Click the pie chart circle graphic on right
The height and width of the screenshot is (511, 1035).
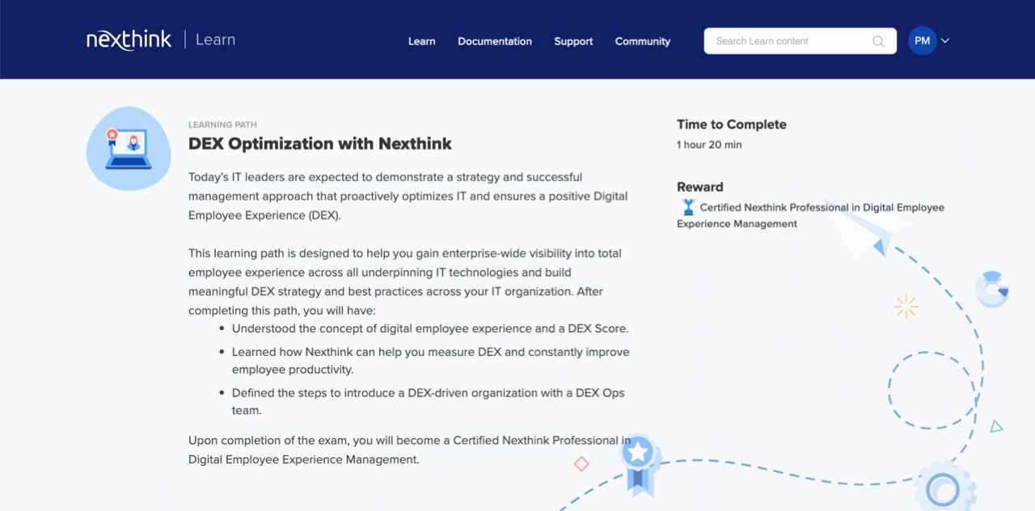point(992,289)
